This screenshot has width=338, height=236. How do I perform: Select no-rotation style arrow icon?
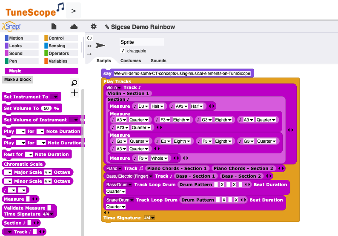click(89, 54)
